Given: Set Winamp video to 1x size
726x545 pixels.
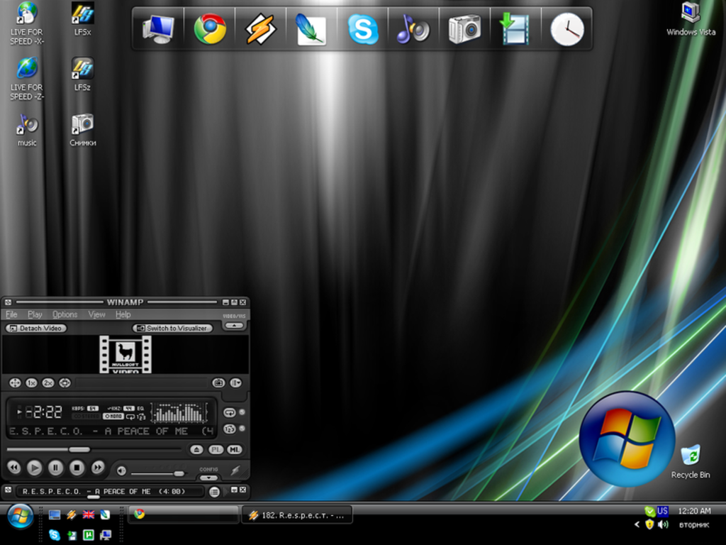Looking at the screenshot, I should coord(31,382).
